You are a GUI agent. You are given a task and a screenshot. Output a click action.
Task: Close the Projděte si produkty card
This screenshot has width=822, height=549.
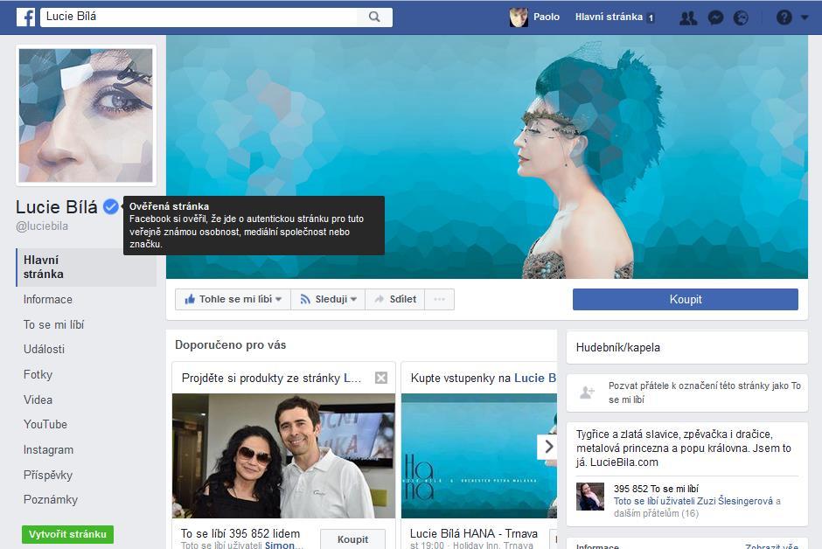[x=381, y=378]
